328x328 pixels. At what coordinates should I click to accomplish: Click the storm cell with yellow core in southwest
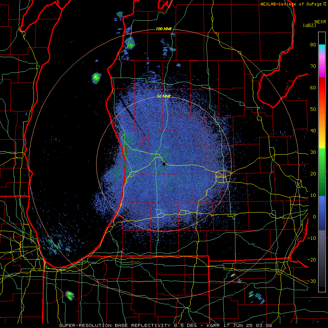click(70, 295)
